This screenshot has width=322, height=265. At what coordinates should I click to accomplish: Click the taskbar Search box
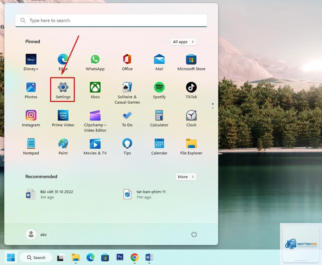(x=36, y=257)
